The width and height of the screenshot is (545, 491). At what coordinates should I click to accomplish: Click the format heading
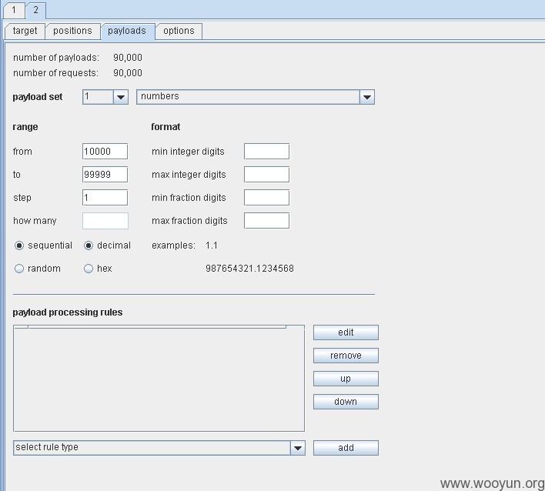coord(166,127)
